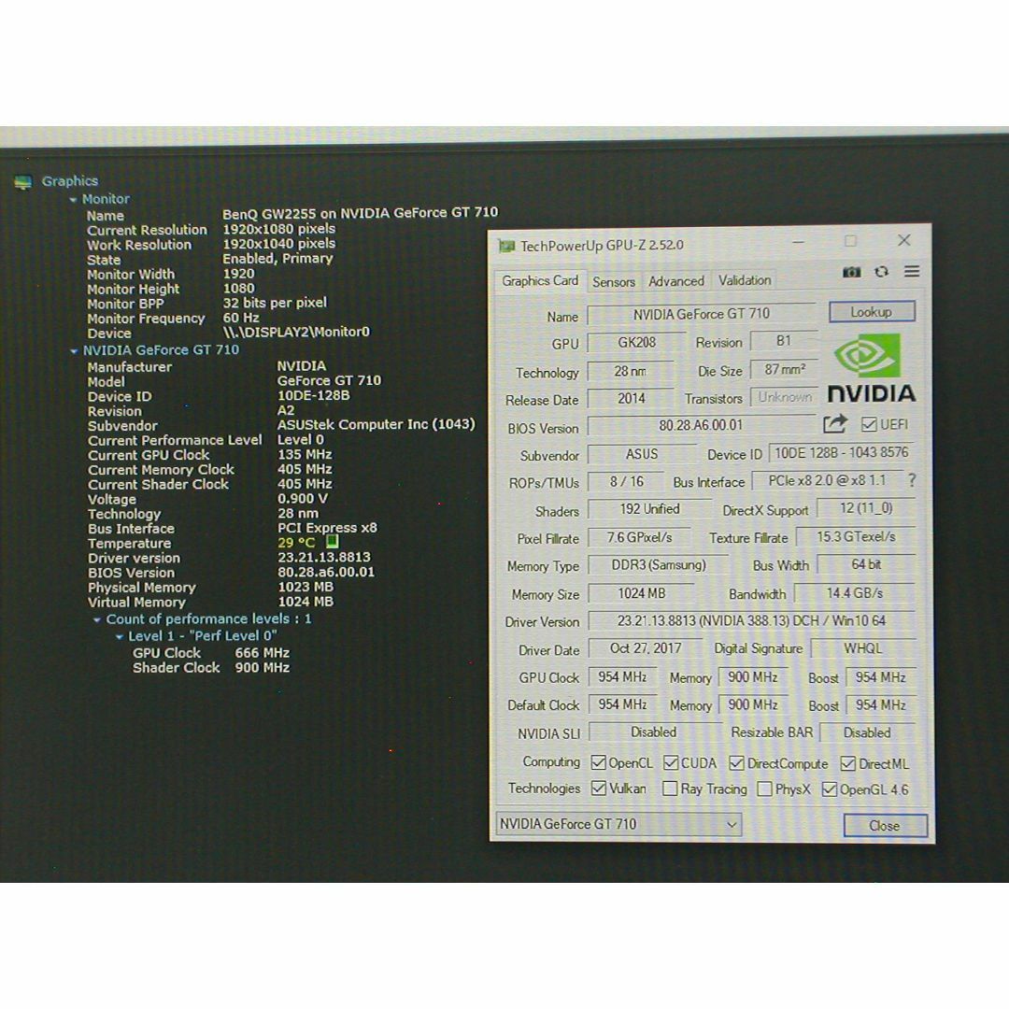Open the GPU selection dropdown

click(618, 824)
